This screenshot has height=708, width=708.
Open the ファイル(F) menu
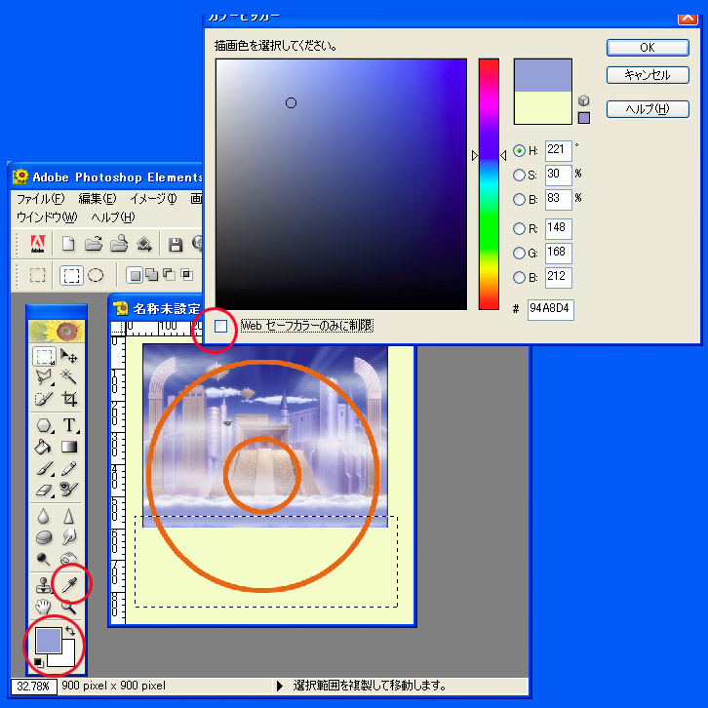pos(41,199)
